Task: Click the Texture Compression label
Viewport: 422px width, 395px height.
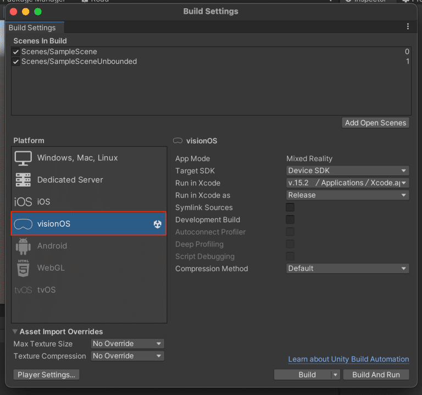Action: (50, 356)
